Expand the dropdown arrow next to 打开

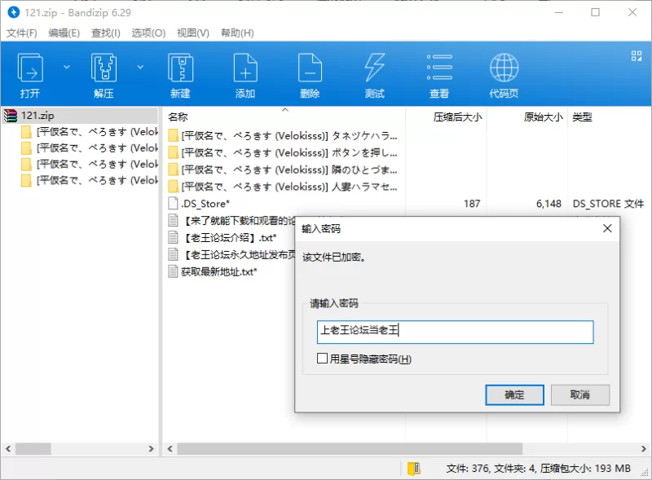tap(67, 67)
